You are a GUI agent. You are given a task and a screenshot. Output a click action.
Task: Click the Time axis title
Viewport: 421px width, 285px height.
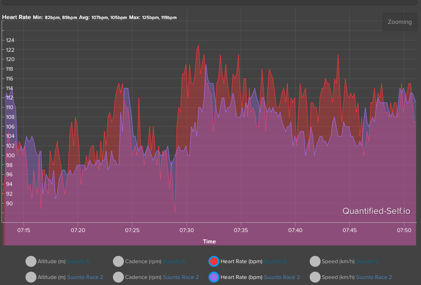(209, 242)
